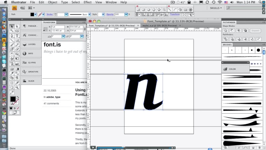Click the Stroke link in control bar
The width and height of the screenshot is (266, 150).
[x=50, y=14]
